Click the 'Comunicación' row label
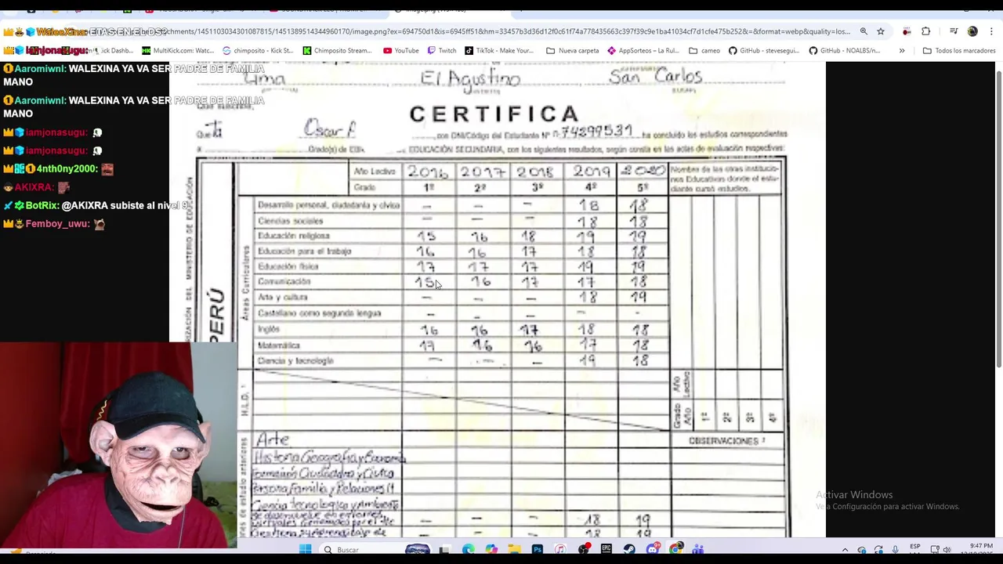Image resolution: width=1003 pixels, height=564 pixels. [x=284, y=281]
